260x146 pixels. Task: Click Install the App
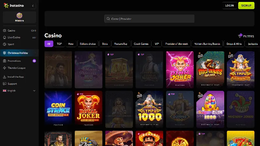click(x=19, y=77)
